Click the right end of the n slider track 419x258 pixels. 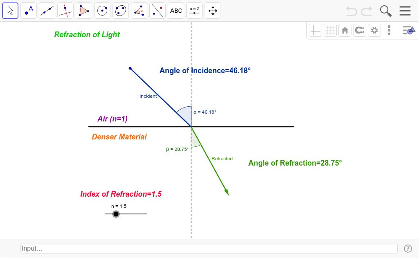tap(146, 214)
